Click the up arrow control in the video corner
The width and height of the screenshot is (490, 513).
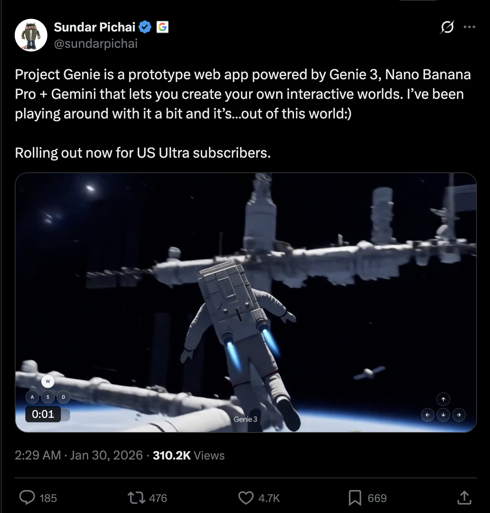(x=443, y=399)
